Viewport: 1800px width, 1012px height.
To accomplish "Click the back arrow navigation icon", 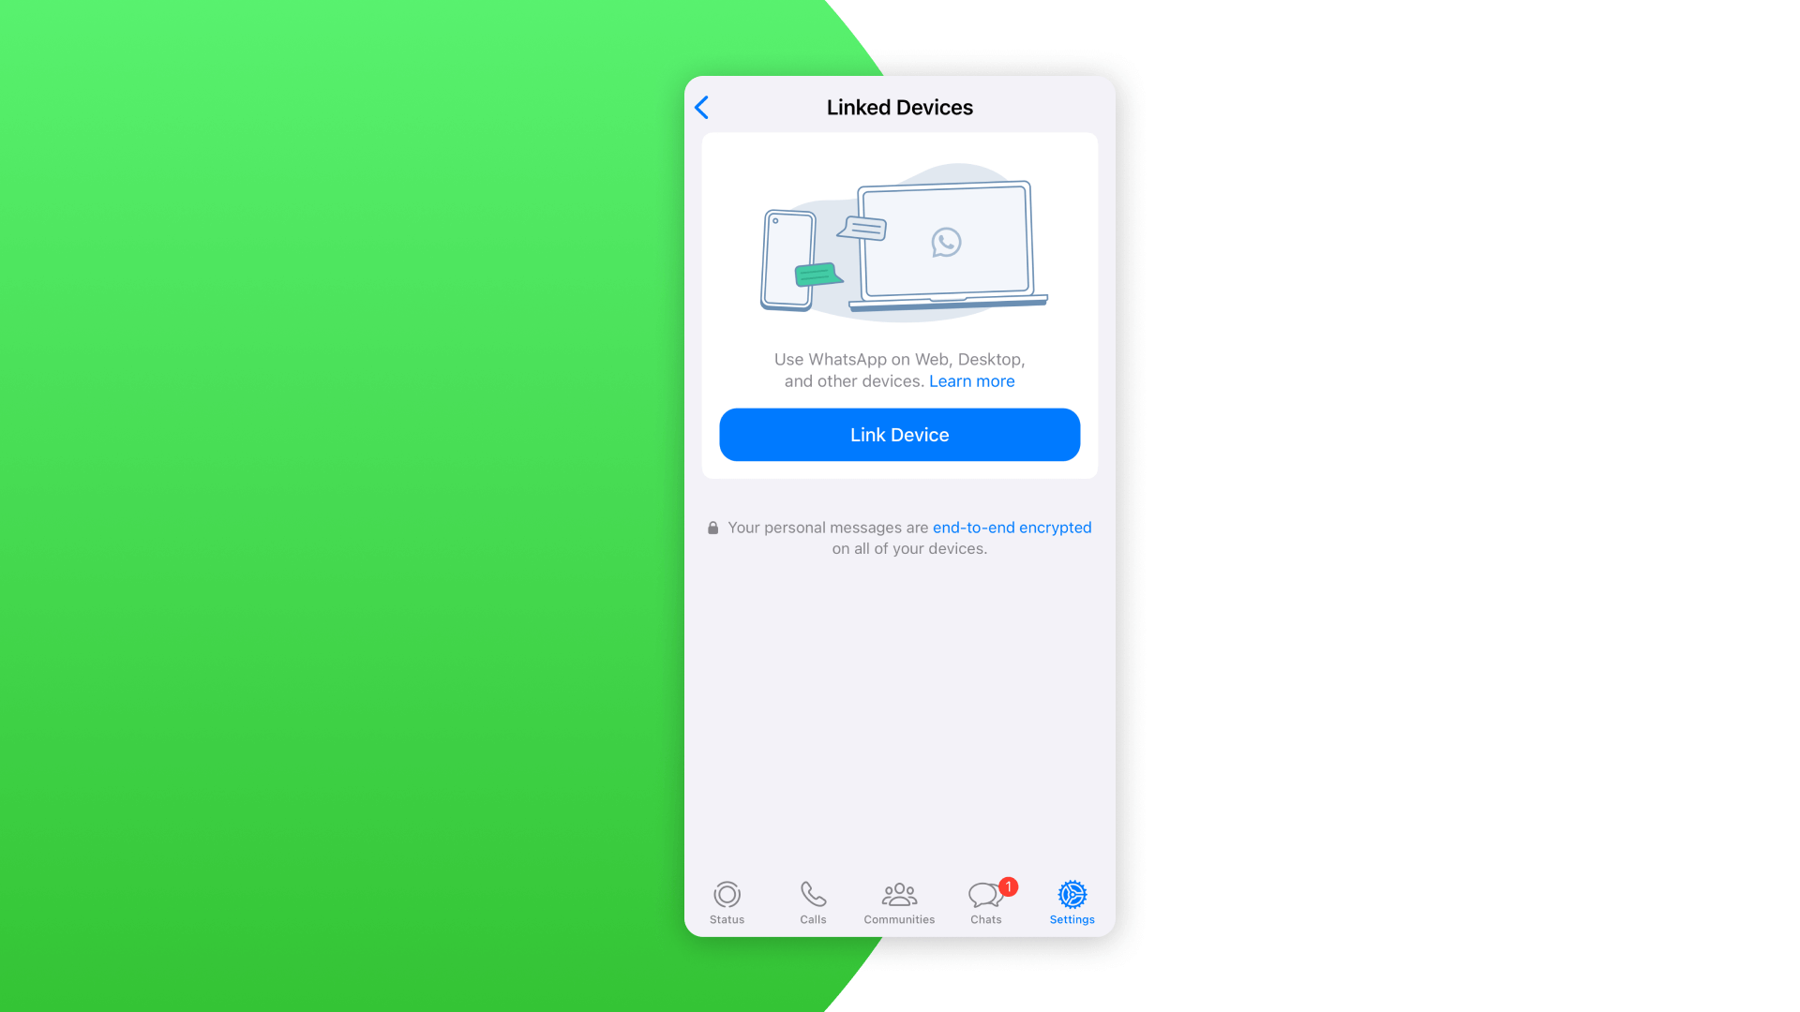I will coord(701,108).
